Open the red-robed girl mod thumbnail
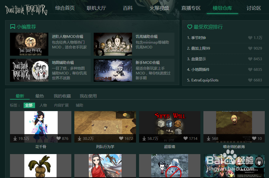The height and width of the screenshot is (178, 269). click(105, 166)
